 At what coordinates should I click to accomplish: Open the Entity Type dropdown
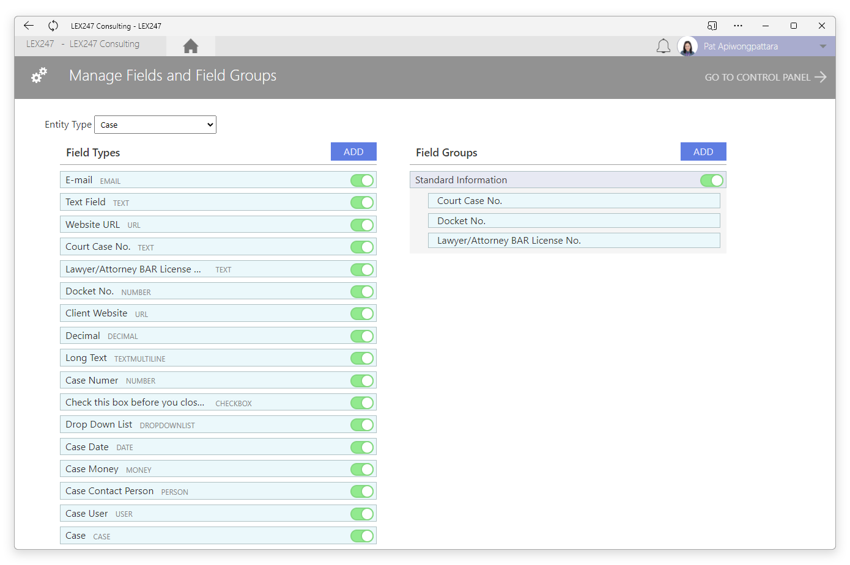pyautogui.click(x=155, y=125)
